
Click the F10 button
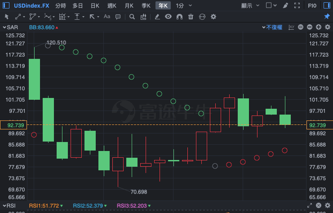click(312, 5)
